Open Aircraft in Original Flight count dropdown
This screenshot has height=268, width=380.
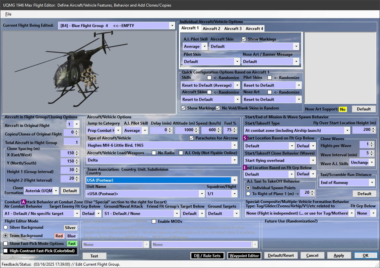click(77, 124)
